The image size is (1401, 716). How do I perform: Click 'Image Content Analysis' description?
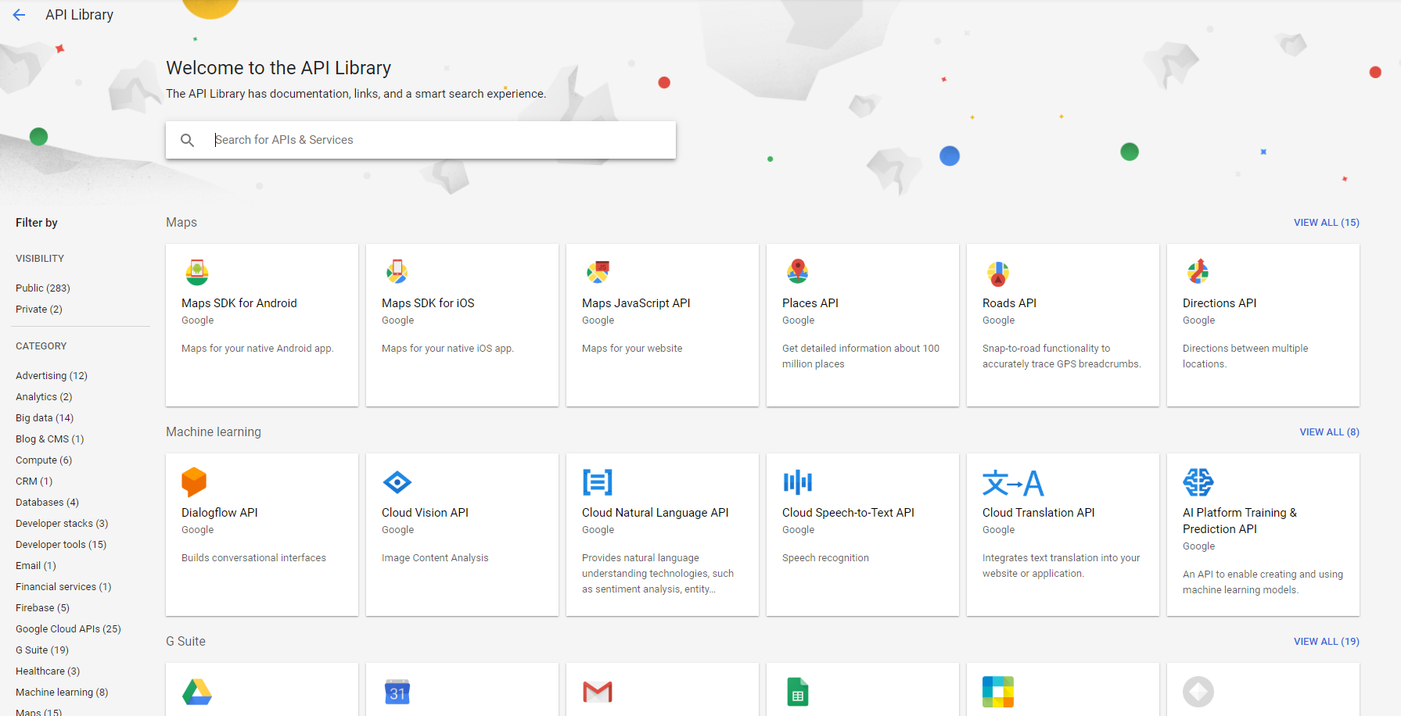(x=435, y=558)
